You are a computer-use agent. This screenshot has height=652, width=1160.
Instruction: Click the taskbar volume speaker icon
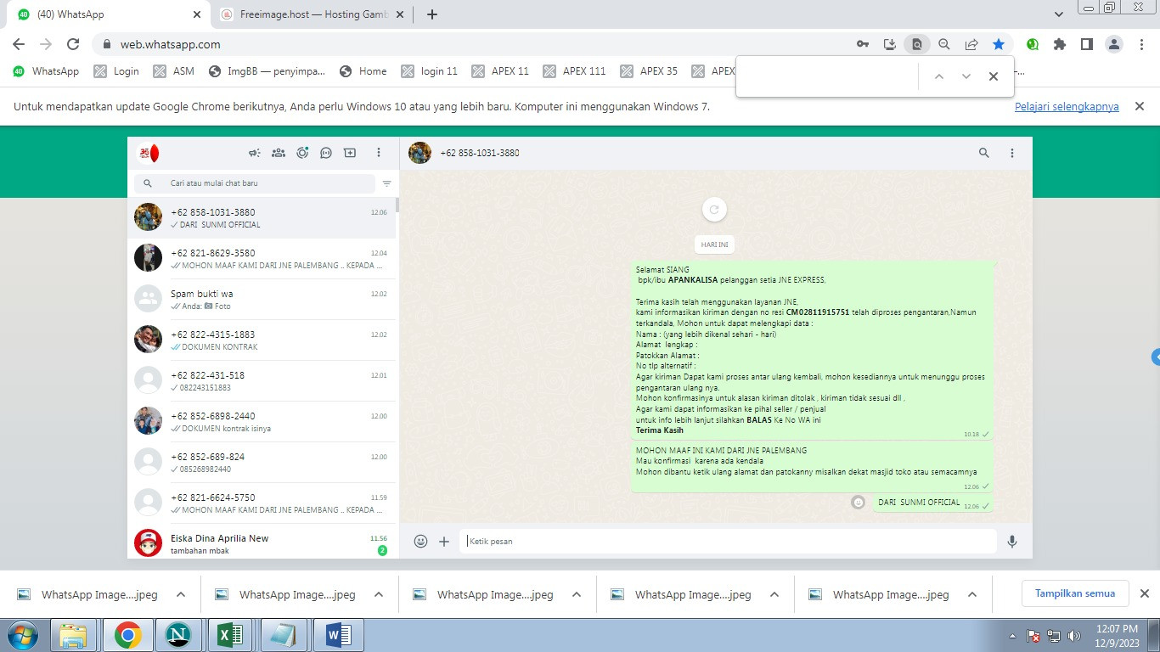[x=1074, y=635]
